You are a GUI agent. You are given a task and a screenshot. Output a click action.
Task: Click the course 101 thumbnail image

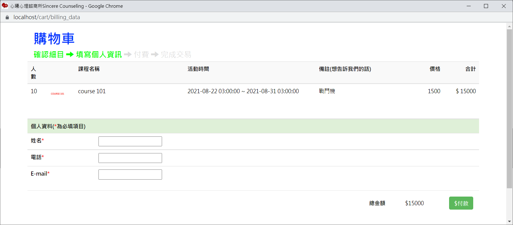(57, 94)
